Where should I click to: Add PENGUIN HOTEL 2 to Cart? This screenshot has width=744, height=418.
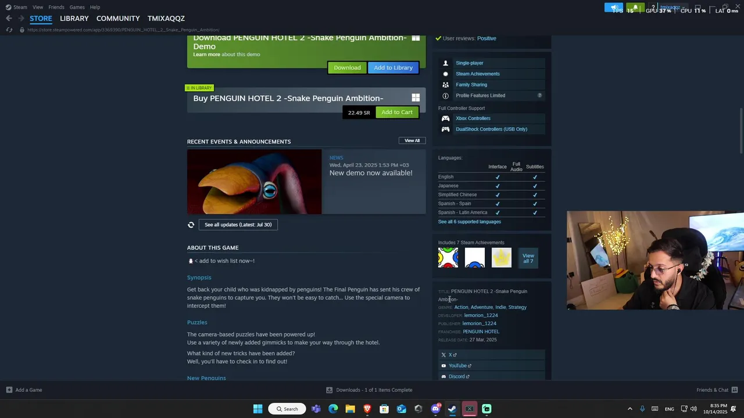click(x=397, y=112)
